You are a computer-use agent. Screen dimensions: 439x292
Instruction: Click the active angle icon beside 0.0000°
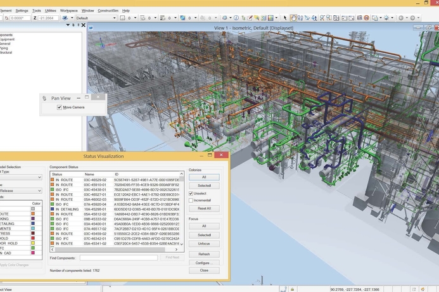click(x=7, y=18)
